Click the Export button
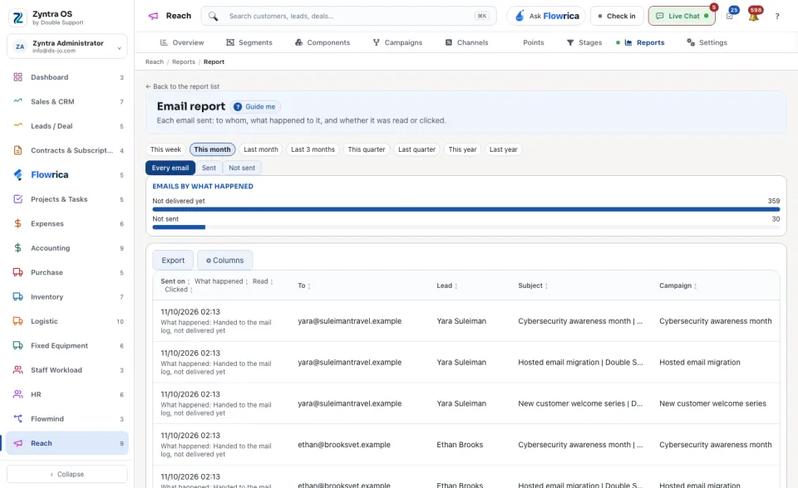This screenshot has height=488, width=798. tap(173, 261)
